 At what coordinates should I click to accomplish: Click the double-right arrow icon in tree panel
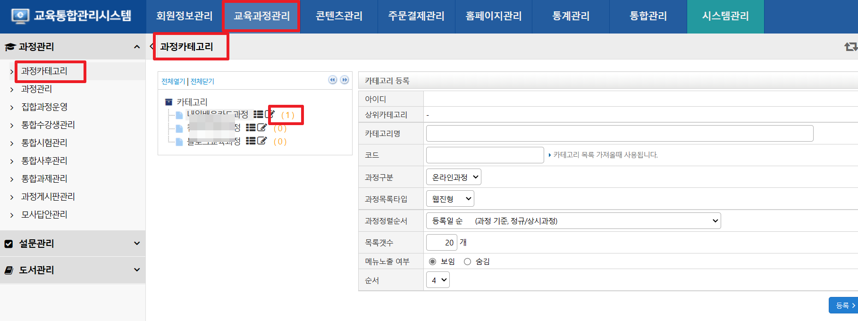point(345,80)
